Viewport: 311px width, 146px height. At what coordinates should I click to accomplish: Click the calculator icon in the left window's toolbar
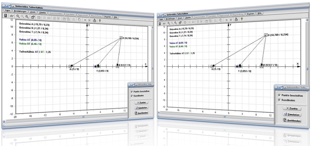click(6, 16)
